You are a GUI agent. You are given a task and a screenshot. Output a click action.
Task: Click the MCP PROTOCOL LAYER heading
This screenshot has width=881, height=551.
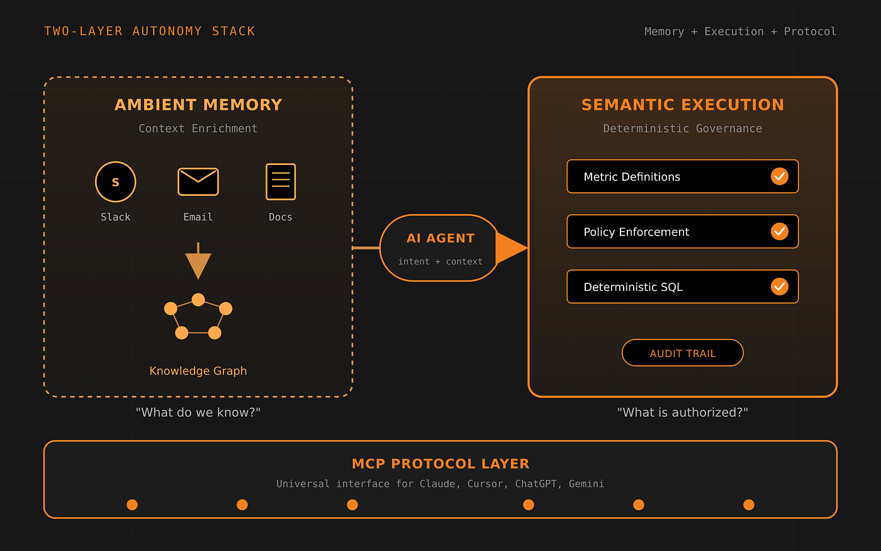pos(441,463)
